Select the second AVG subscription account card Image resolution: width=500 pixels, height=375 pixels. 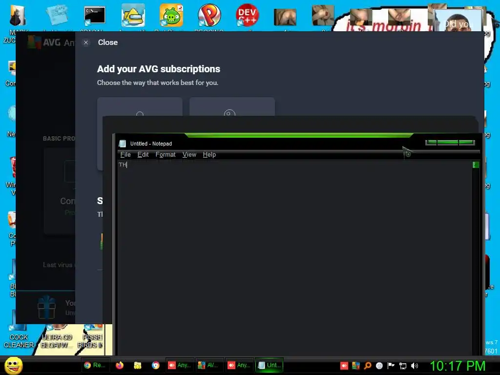[x=232, y=106]
